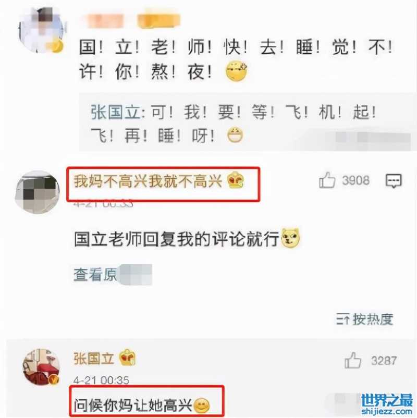Like 张国立's reply with 3287 likes
Screen dimensions: 417x418
click(x=352, y=360)
